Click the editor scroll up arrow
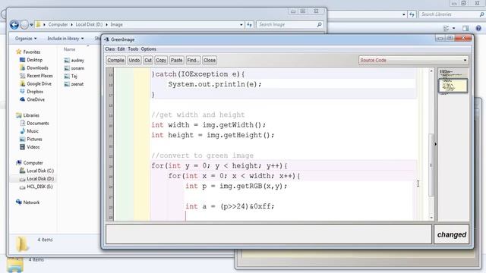The image size is (486, 273). coord(431,71)
